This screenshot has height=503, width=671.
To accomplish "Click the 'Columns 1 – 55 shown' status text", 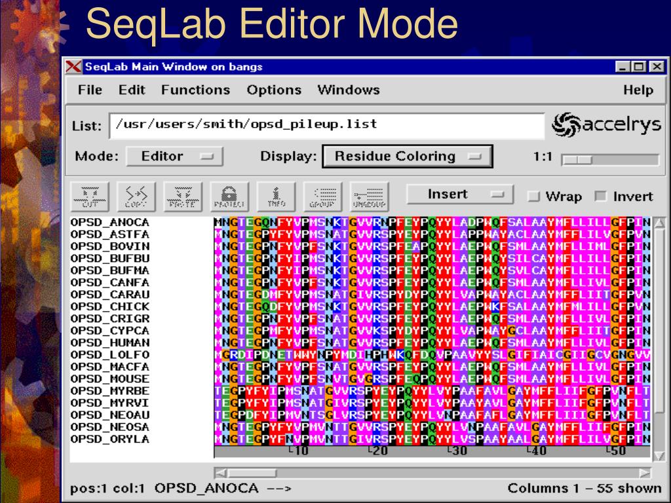I will click(585, 488).
